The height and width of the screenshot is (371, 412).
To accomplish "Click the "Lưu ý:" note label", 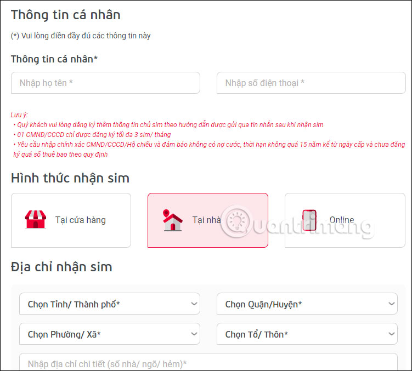I will pyautogui.click(x=19, y=115).
